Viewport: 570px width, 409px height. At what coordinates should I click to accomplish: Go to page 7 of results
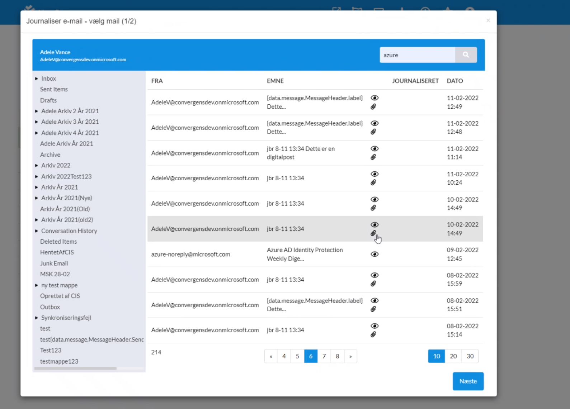click(x=324, y=356)
